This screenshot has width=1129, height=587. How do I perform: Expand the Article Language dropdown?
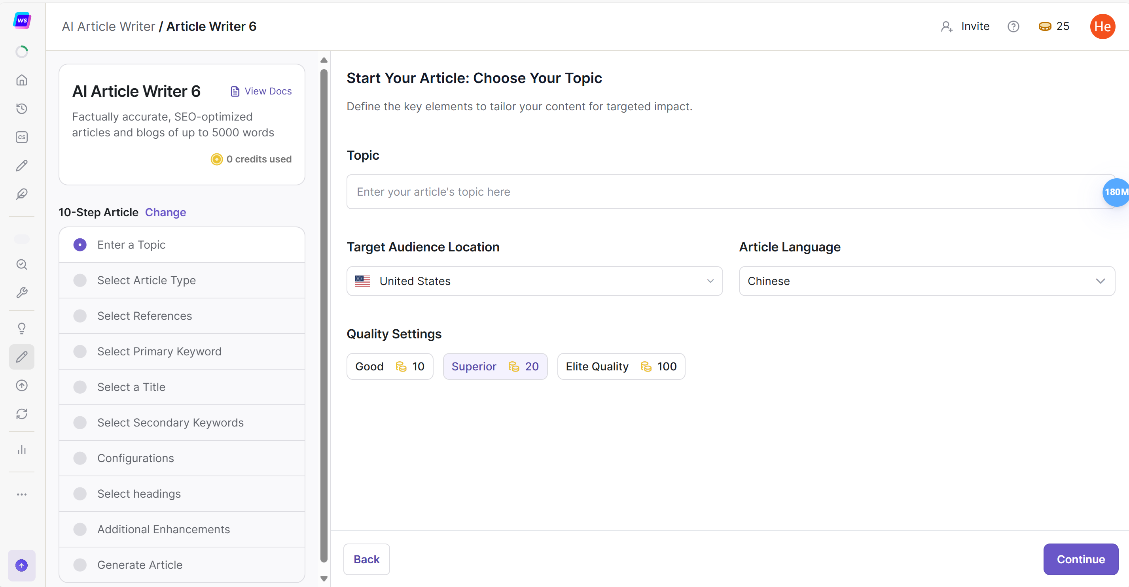pos(926,281)
